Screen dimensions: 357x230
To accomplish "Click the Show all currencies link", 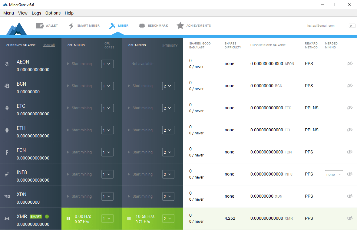I will (x=49, y=45).
